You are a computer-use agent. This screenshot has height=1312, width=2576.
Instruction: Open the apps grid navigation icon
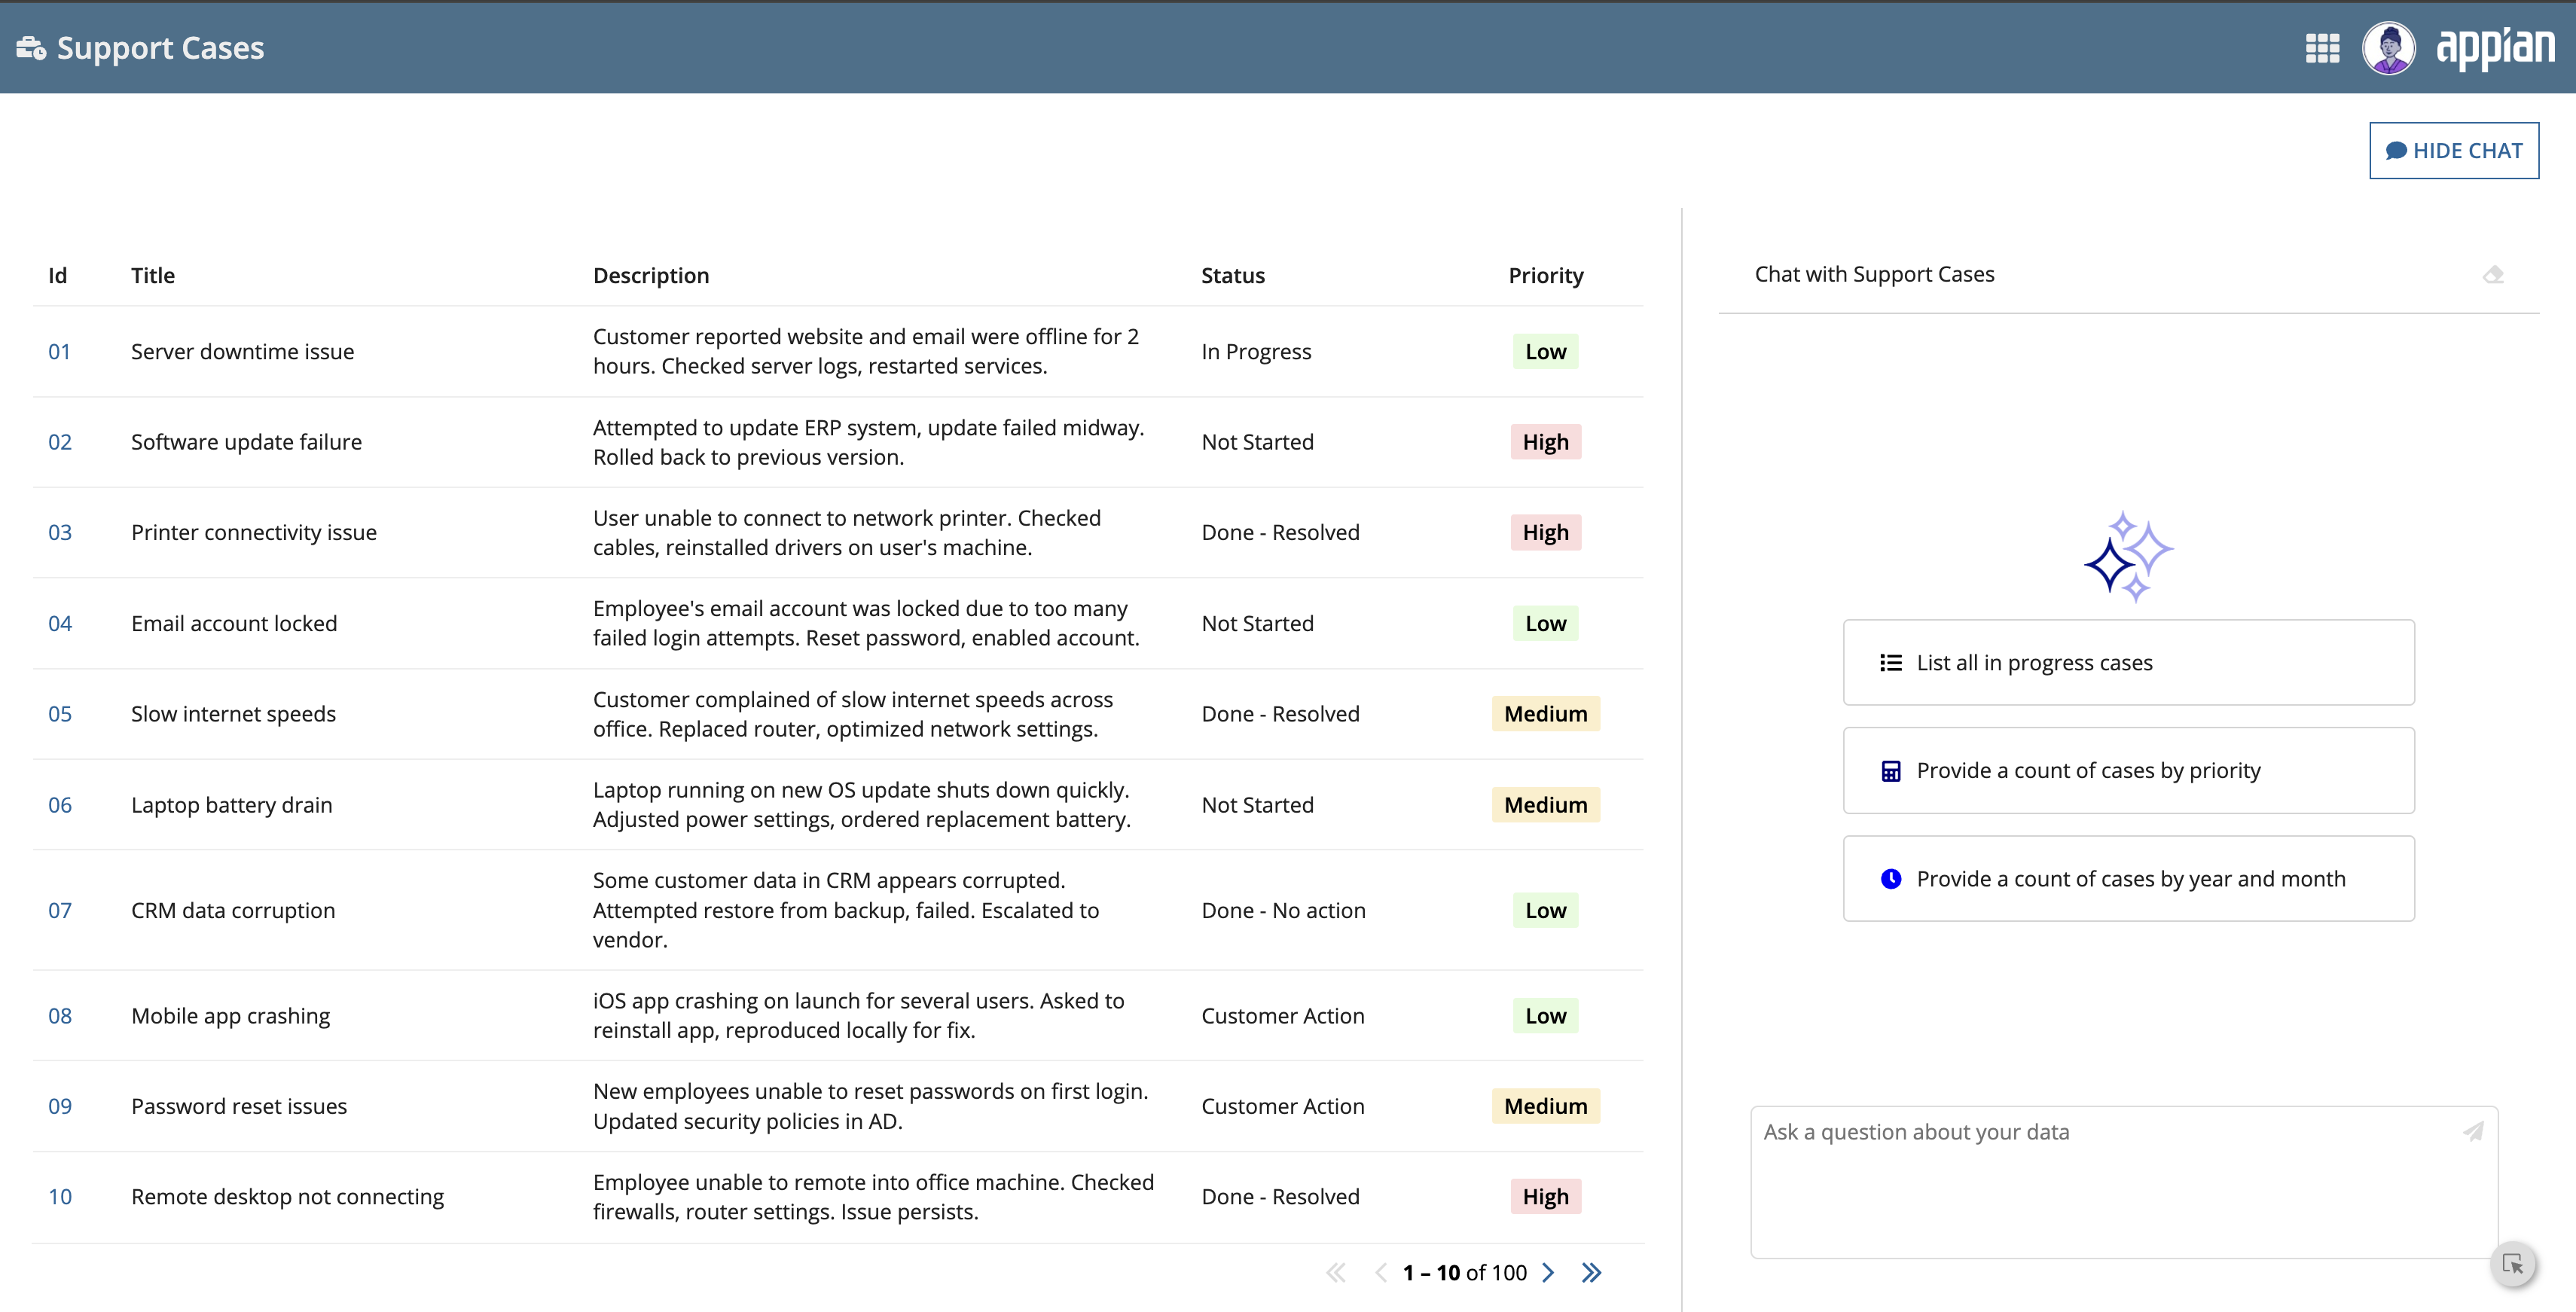pos(2322,48)
